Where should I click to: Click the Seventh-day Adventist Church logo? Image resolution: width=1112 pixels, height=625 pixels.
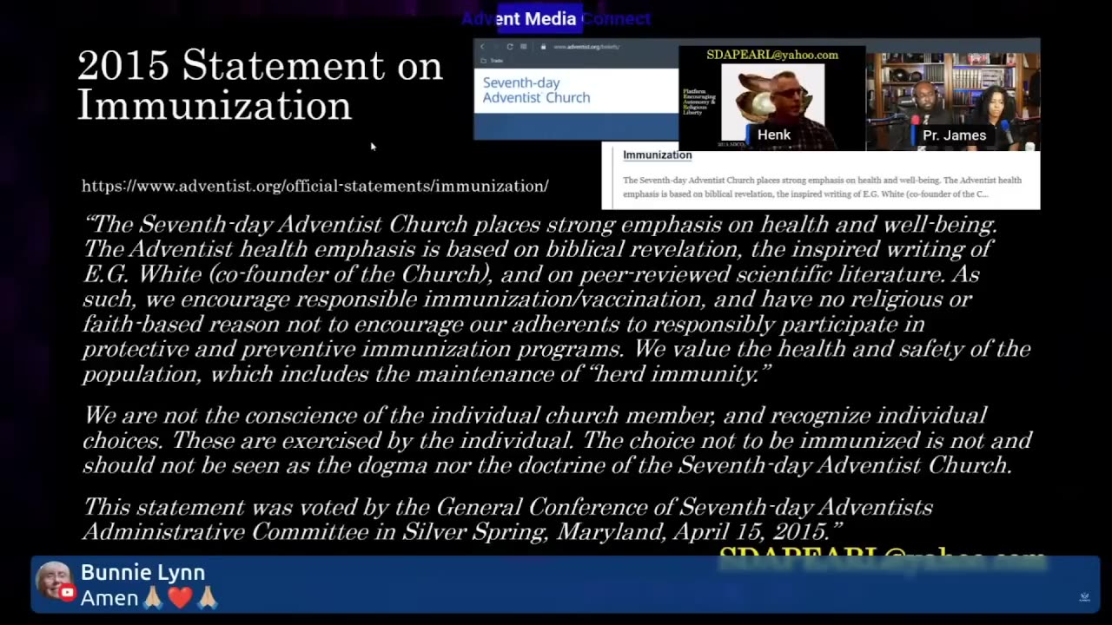click(x=536, y=90)
